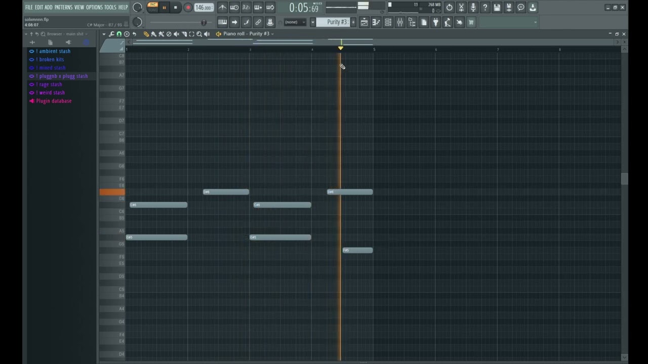This screenshot has width=648, height=364.
Task: Click the undo history icon
Action: [449, 8]
